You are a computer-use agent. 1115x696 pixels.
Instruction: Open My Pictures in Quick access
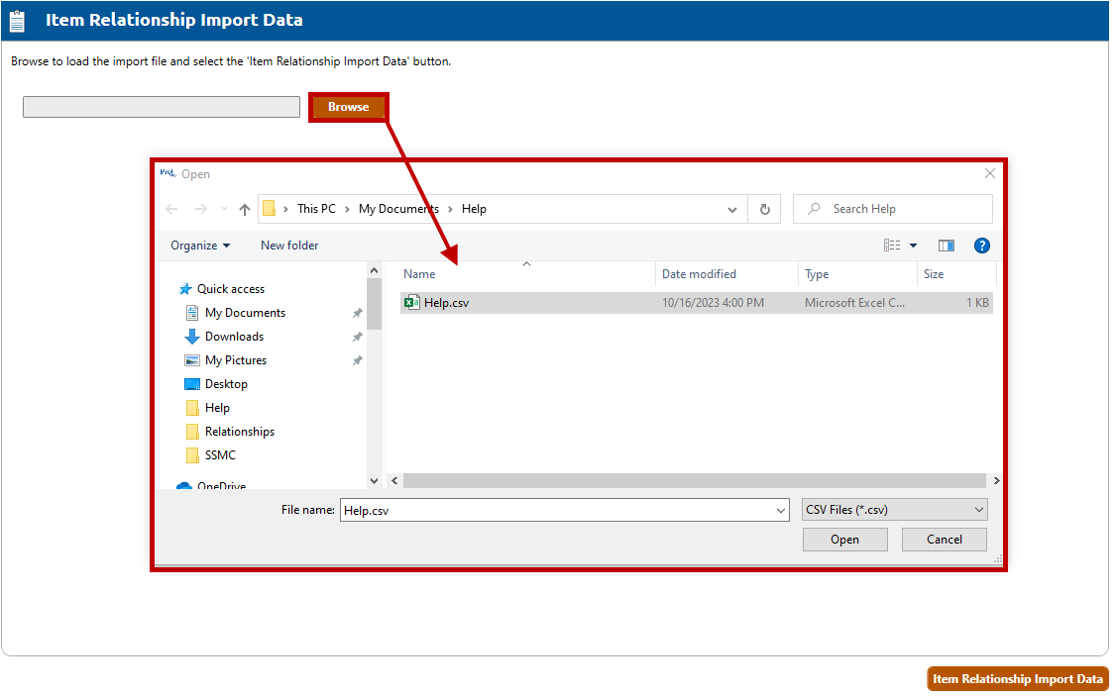click(x=235, y=360)
